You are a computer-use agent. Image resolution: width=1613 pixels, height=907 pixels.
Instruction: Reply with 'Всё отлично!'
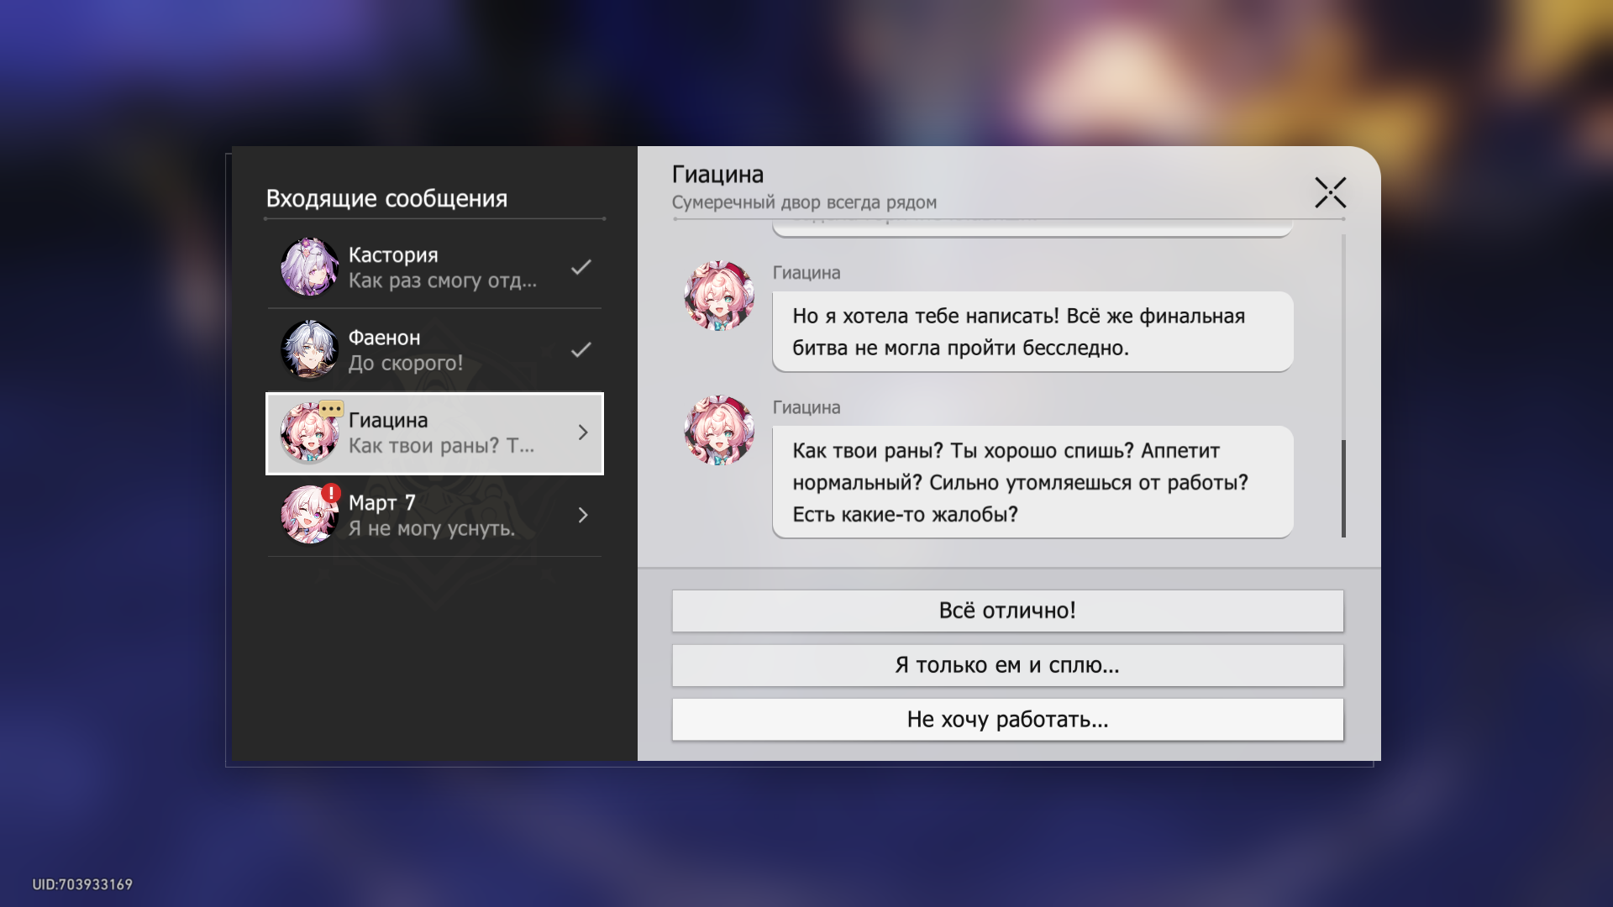point(1007,611)
